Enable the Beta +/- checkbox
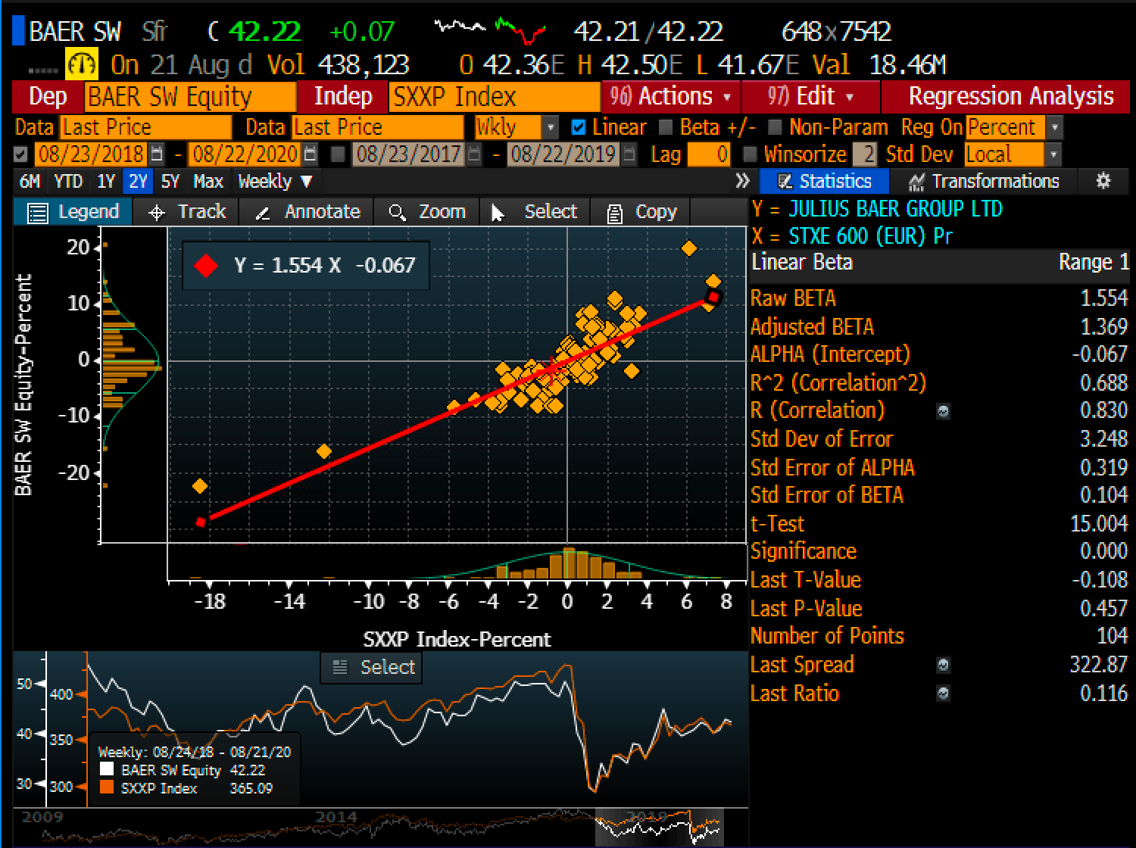 pyautogui.click(x=666, y=127)
